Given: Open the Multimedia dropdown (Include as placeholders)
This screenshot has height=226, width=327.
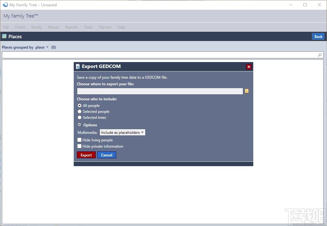Looking at the screenshot, I should pyautogui.click(x=122, y=133).
